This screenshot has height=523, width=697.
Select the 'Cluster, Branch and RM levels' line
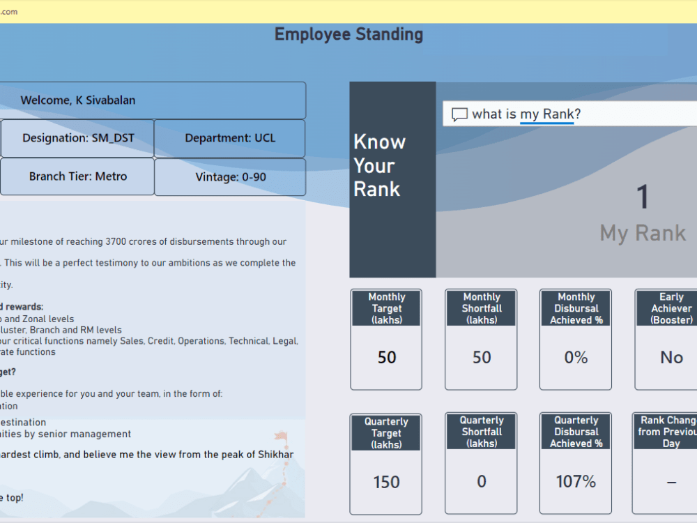pyautogui.click(x=61, y=330)
